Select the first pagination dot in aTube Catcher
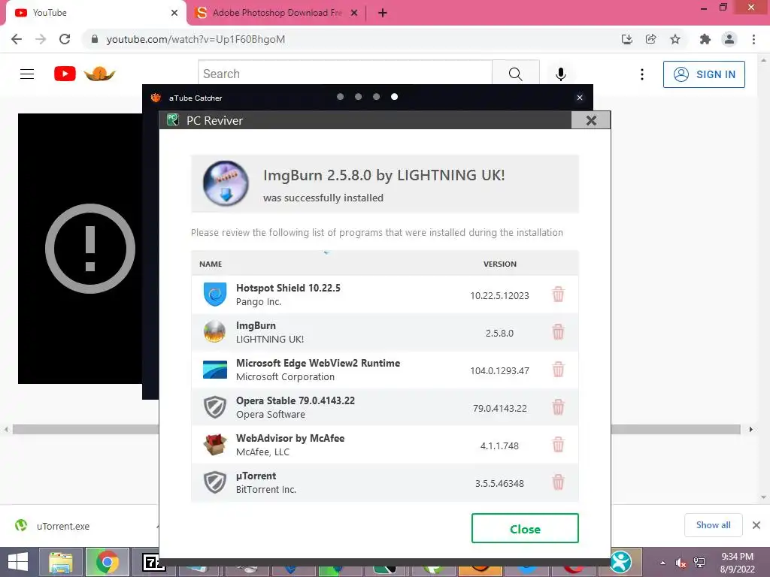770x577 pixels. pos(341,97)
